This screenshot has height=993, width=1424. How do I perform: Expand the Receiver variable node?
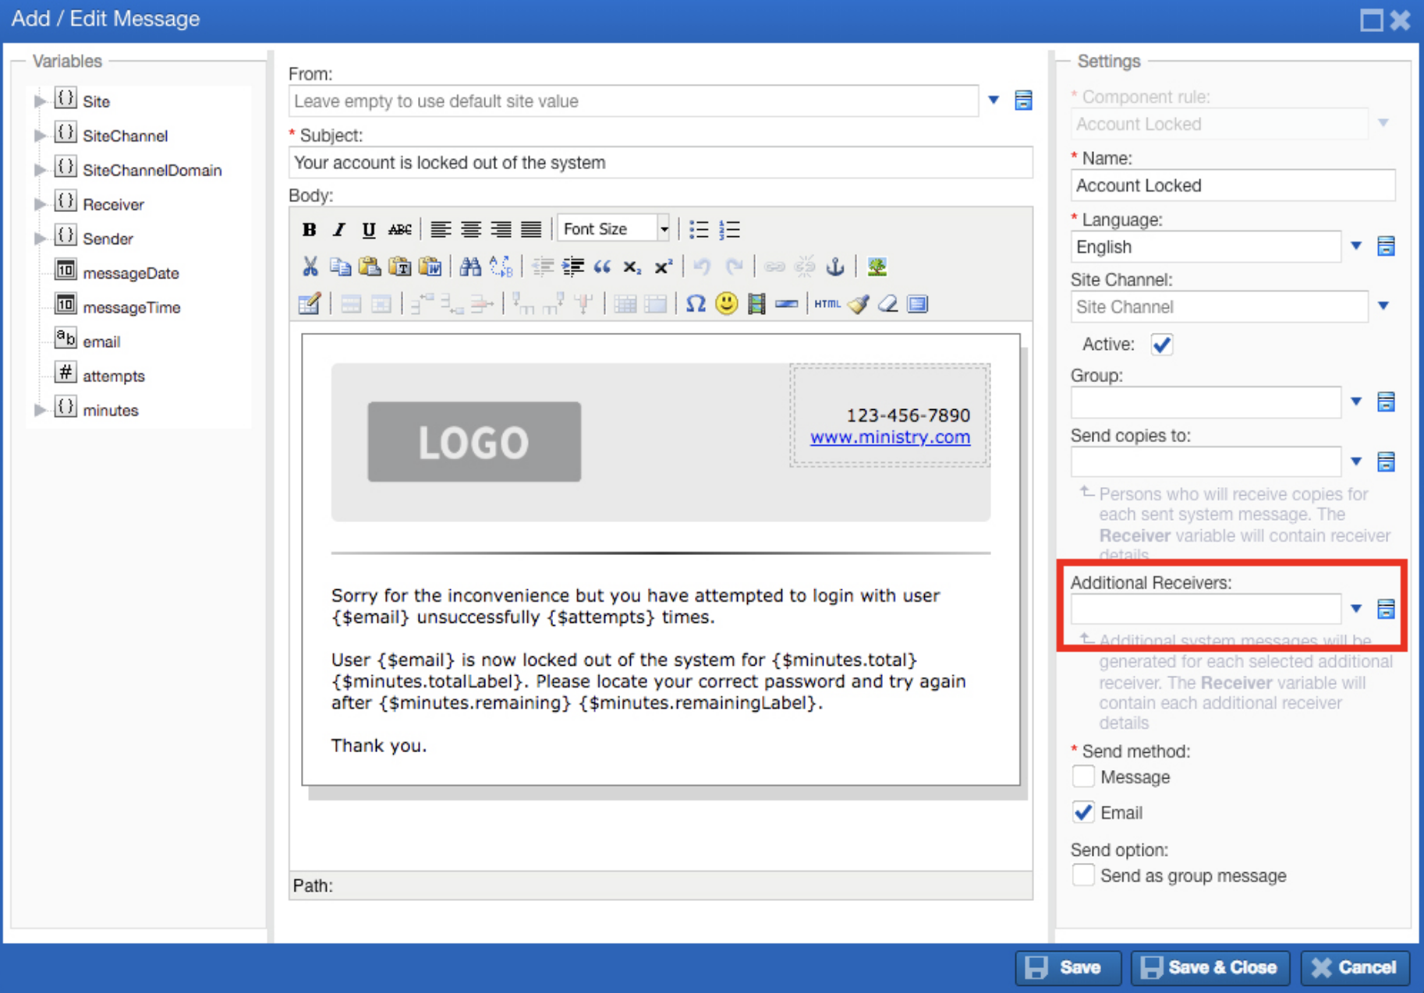tap(39, 204)
